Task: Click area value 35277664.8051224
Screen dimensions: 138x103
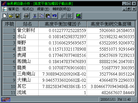Action: click(x=111, y=74)
